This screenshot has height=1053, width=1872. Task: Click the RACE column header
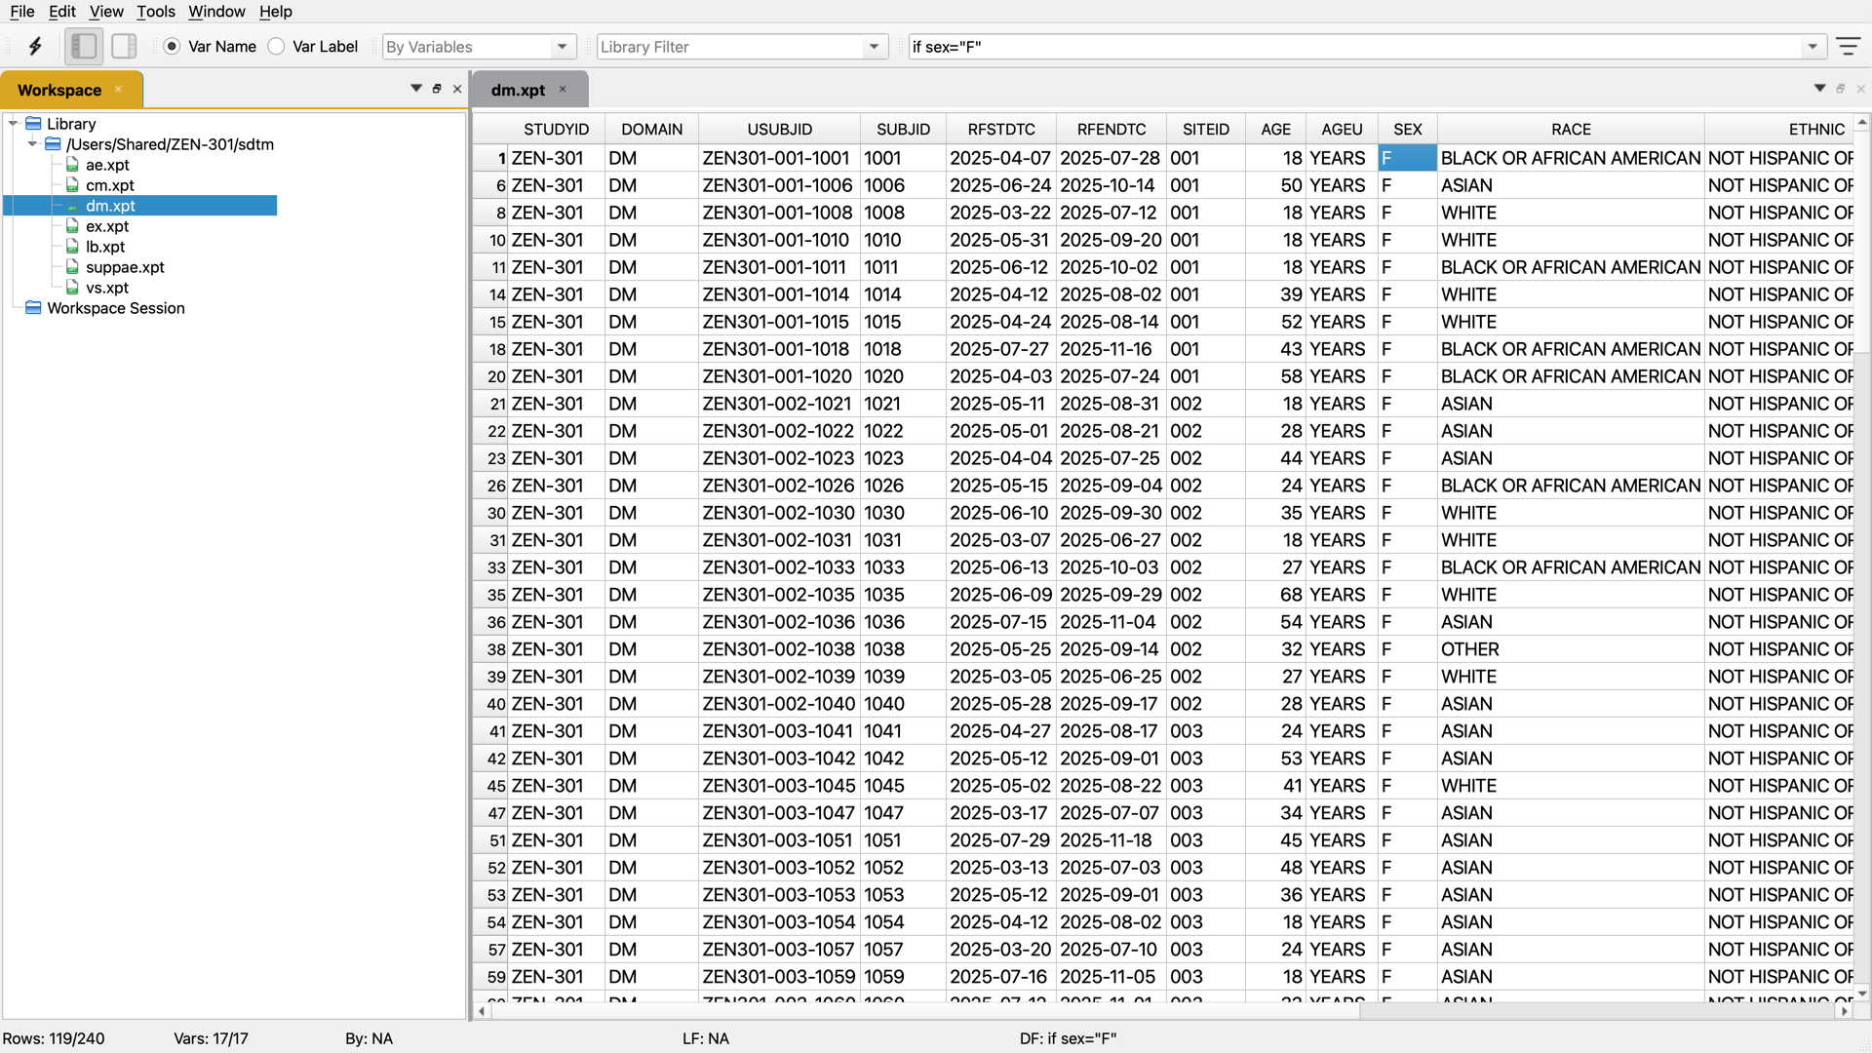click(x=1571, y=129)
